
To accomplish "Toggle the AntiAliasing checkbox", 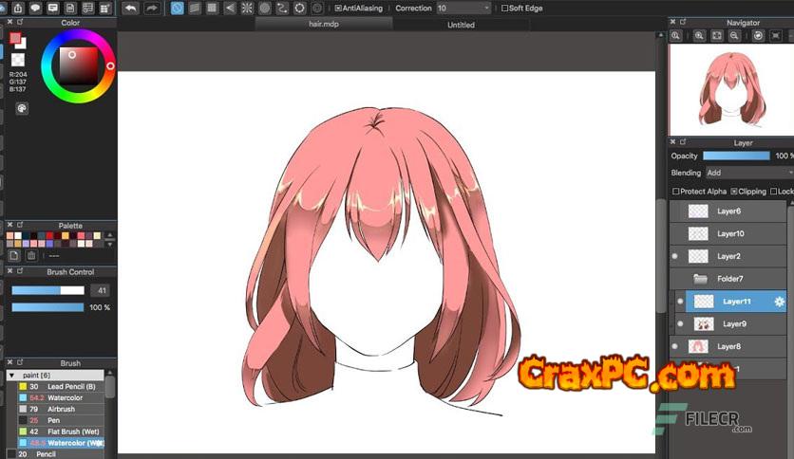I will (x=339, y=9).
